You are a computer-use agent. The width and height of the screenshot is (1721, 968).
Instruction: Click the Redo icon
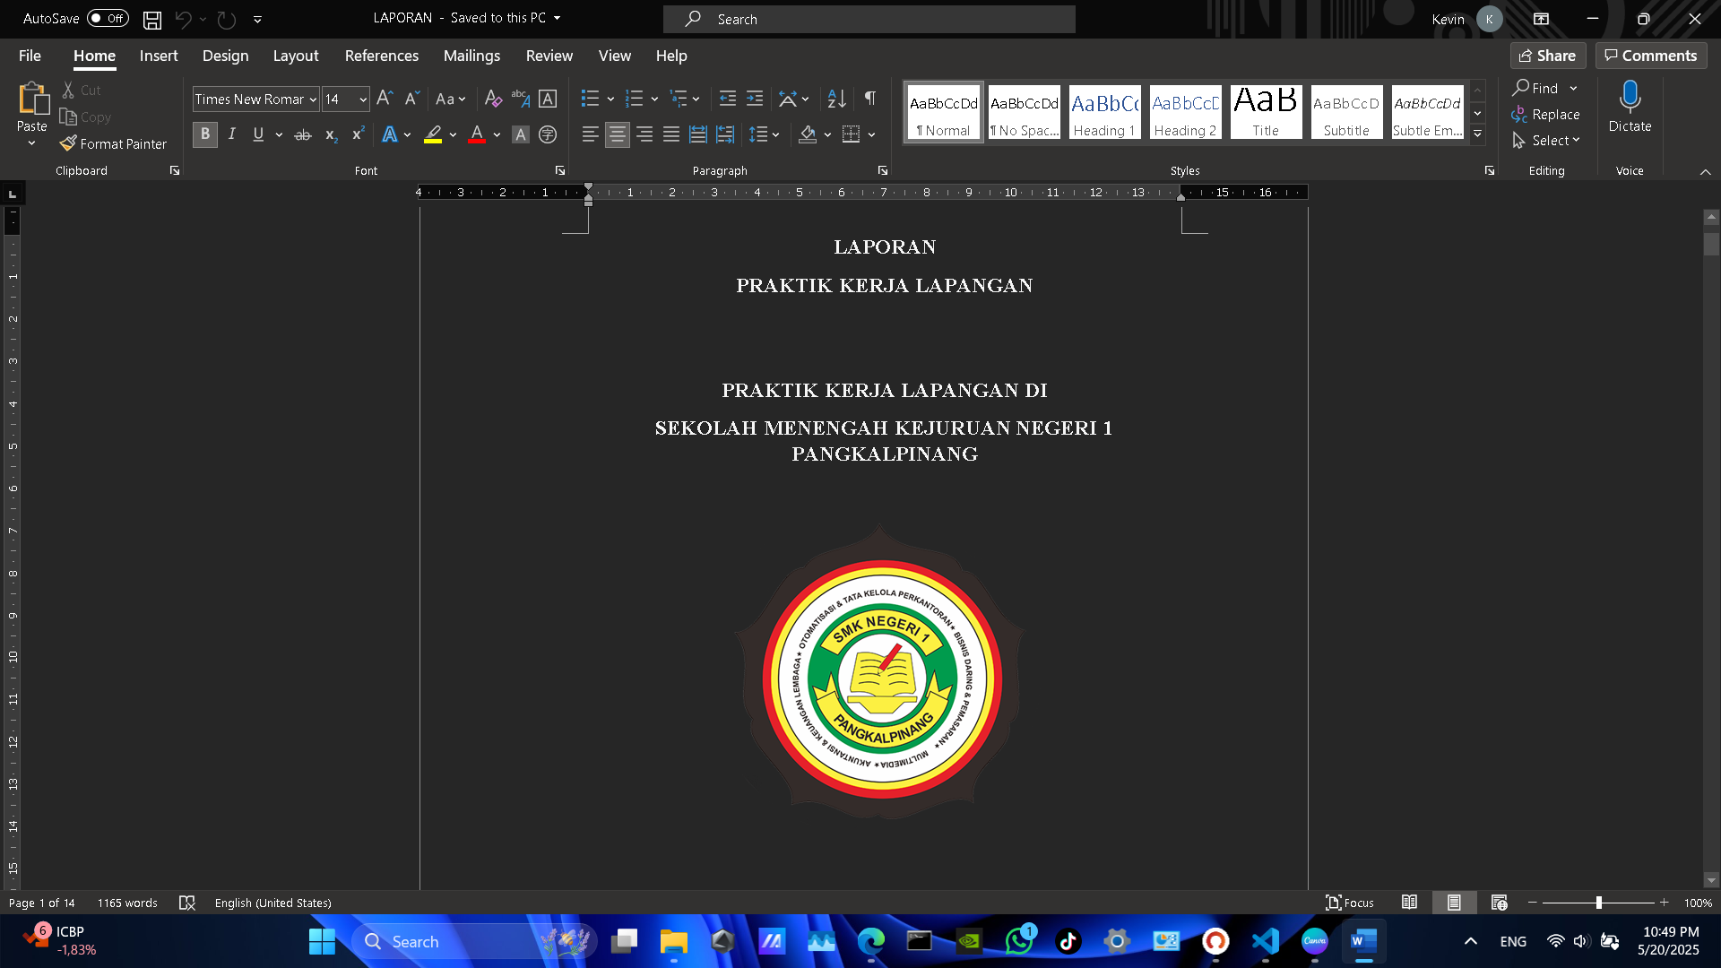coord(227,19)
